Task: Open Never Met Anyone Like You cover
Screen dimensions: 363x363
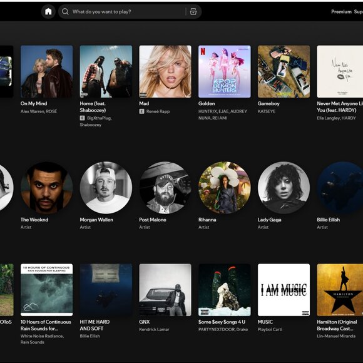Action: (340, 71)
